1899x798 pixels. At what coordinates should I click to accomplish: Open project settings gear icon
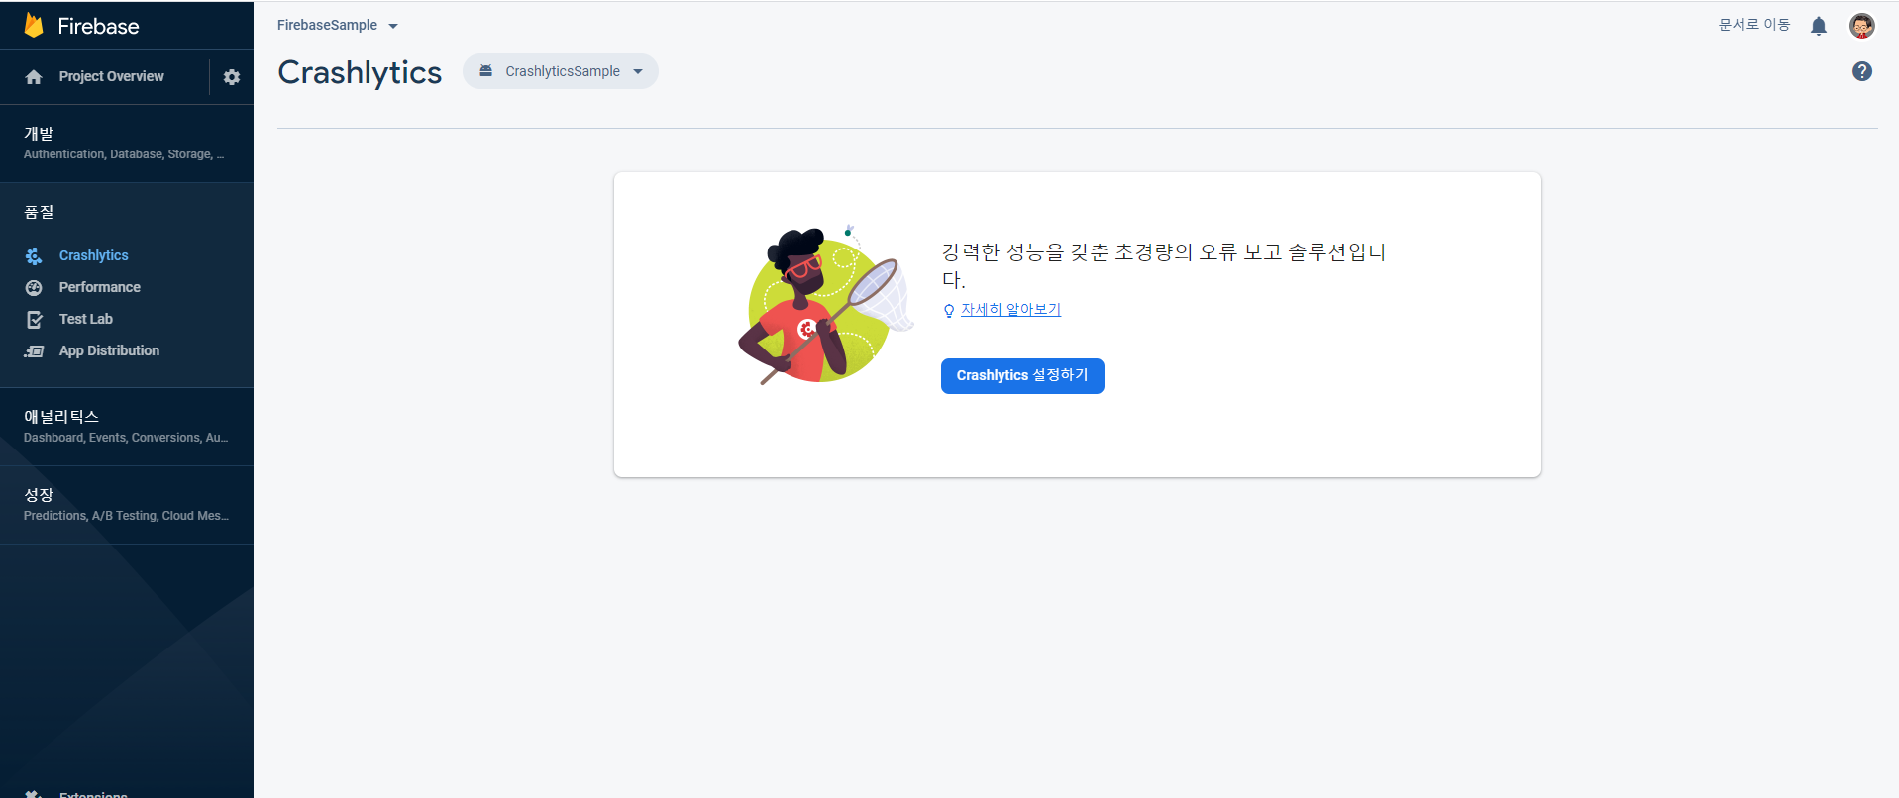click(x=232, y=77)
